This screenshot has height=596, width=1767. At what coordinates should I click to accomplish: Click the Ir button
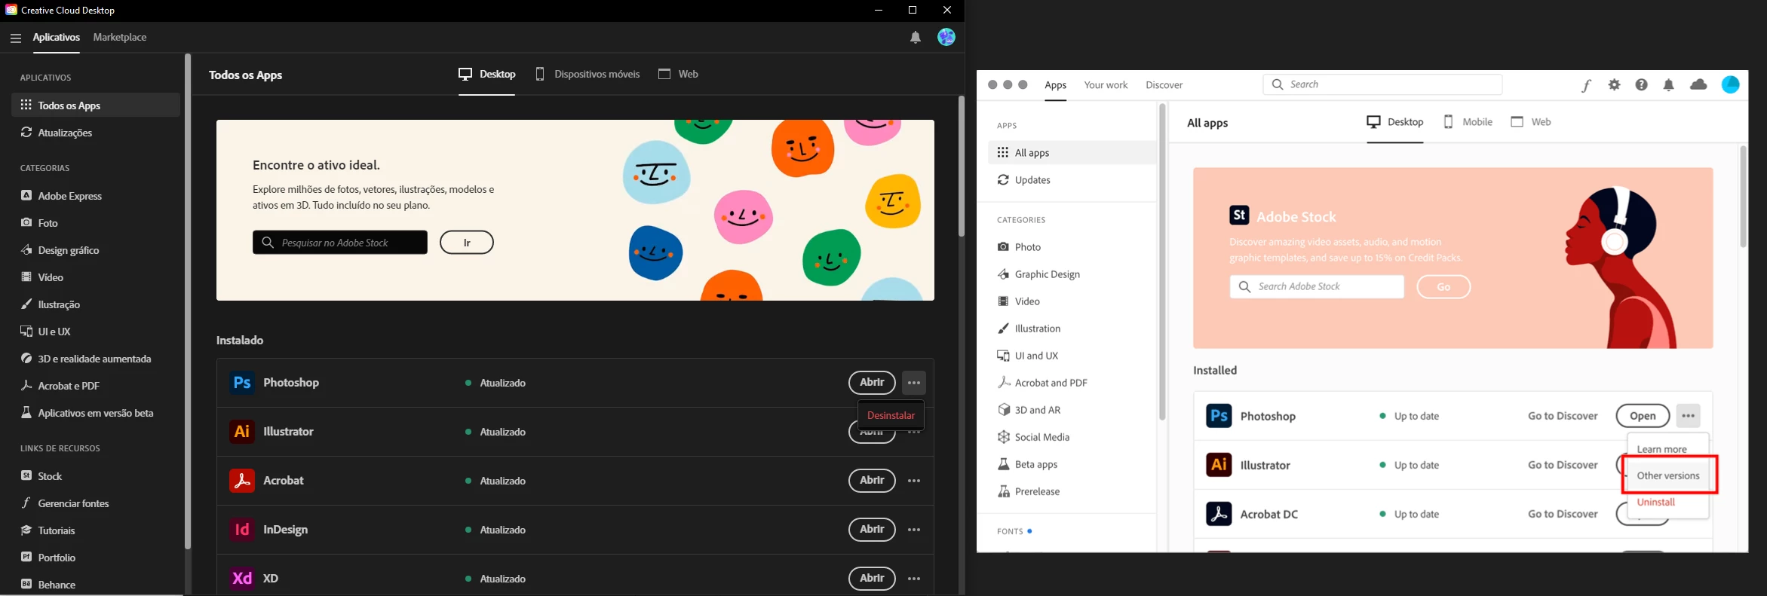point(467,243)
